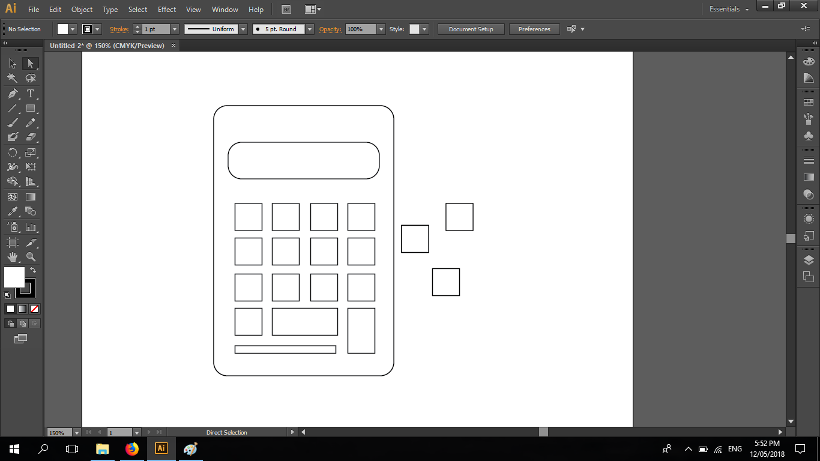Select the Eraser tool
This screenshot has height=461, width=820.
pyautogui.click(x=31, y=137)
